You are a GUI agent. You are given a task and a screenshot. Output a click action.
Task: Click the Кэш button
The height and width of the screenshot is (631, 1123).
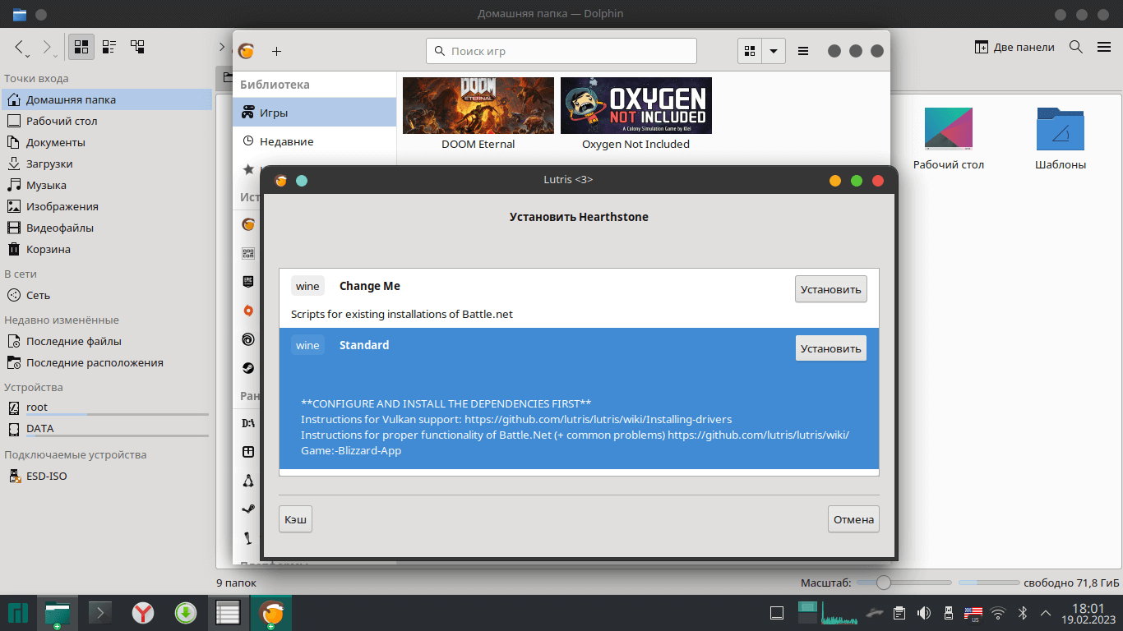click(295, 519)
